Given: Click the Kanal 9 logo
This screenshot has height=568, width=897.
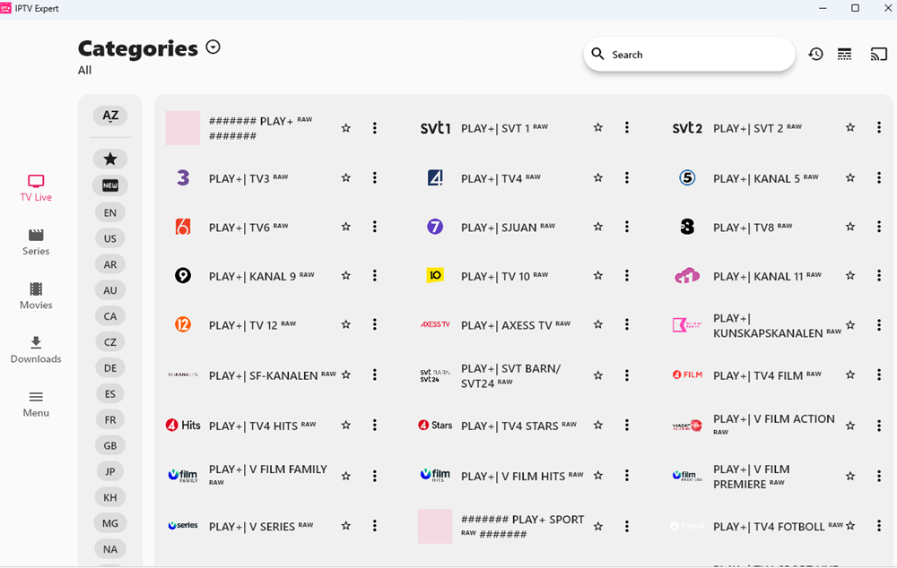Looking at the screenshot, I should point(183,276).
